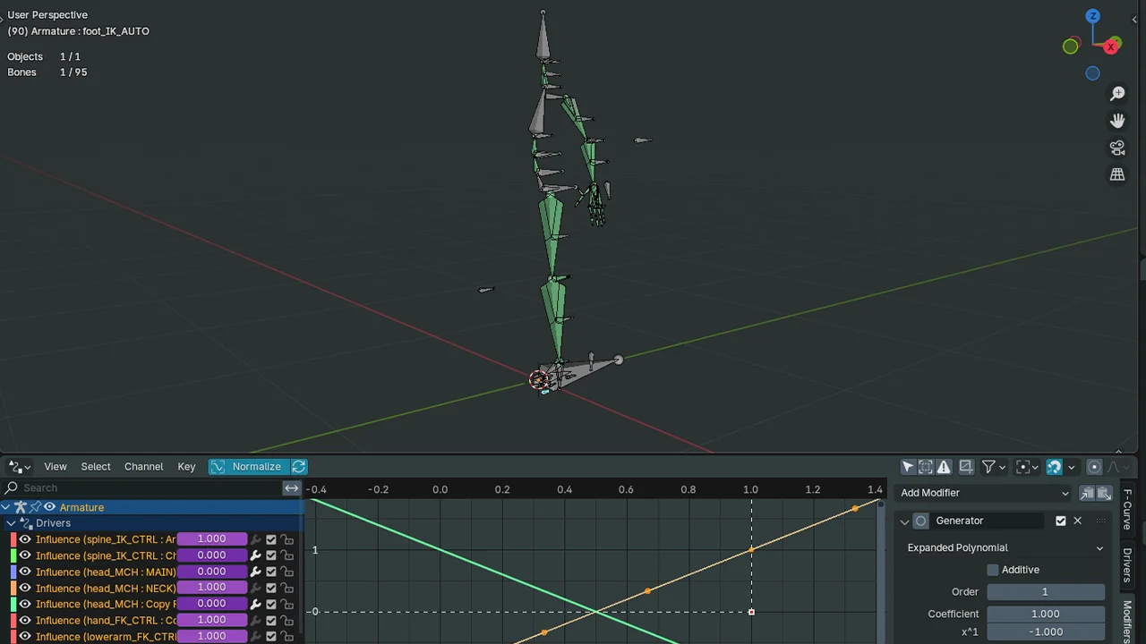Click the Coefficient value field
The width and height of the screenshot is (1146, 644).
pyautogui.click(x=1045, y=614)
